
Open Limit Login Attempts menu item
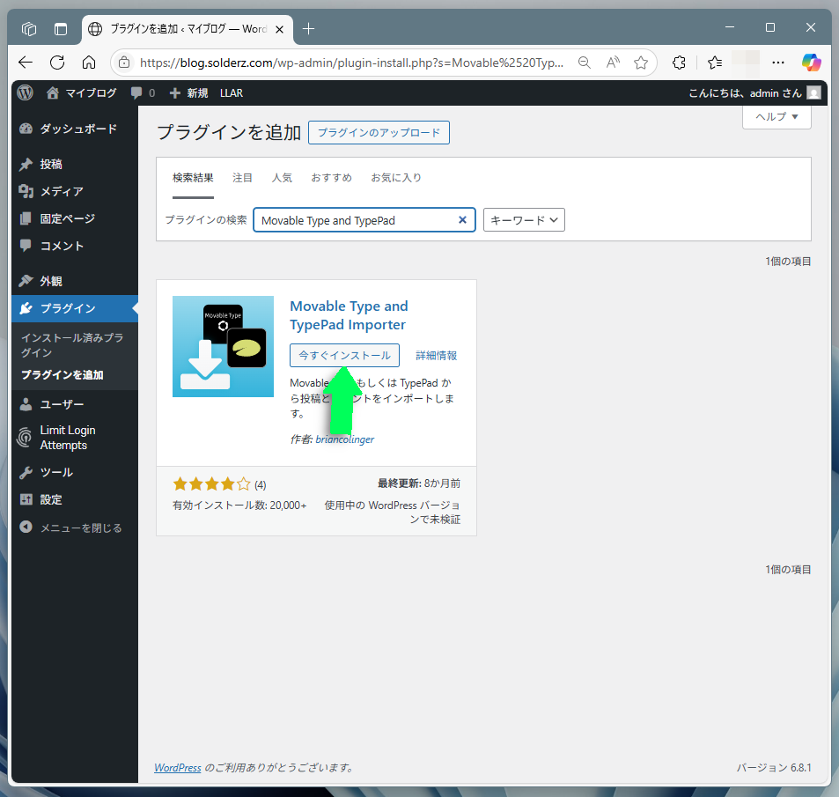[x=67, y=438]
